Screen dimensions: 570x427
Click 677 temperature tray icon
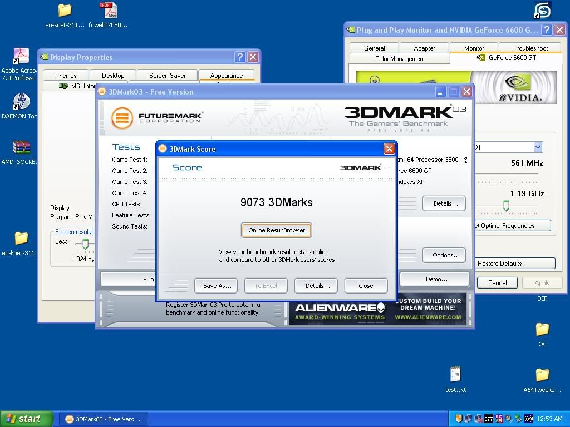[x=488, y=419]
